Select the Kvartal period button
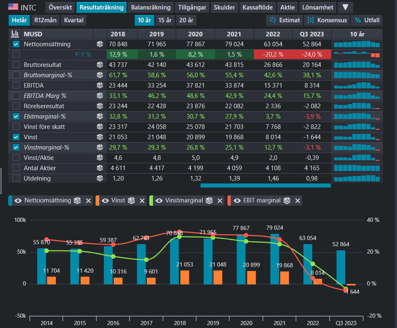The width and height of the screenshot is (397, 328). coord(74,20)
